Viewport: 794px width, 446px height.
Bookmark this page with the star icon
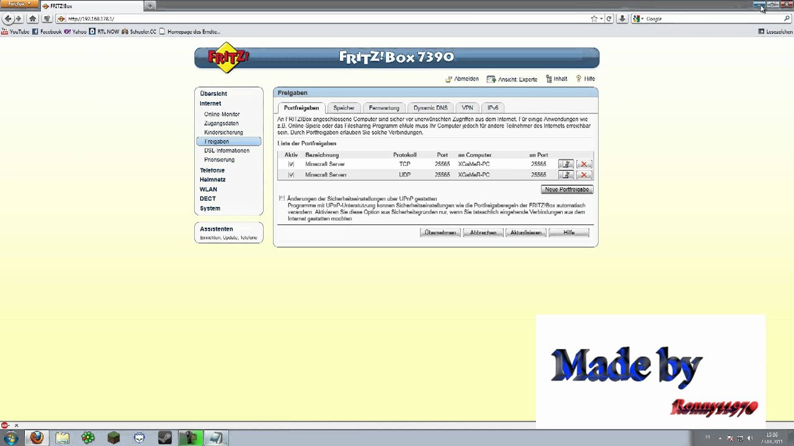pyautogui.click(x=594, y=19)
